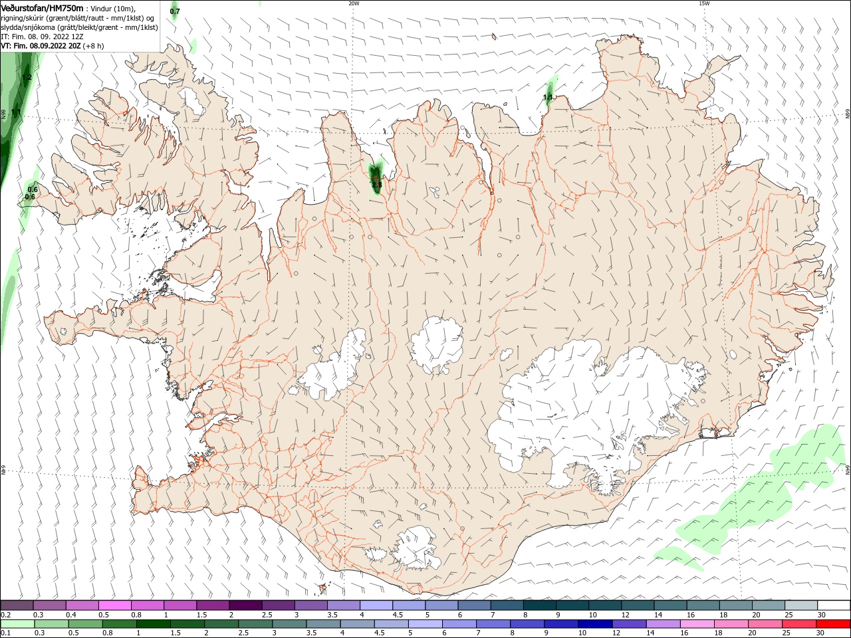Select the 'rigning/skúrir' legend description line
851x638 pixels.
coord(78,18)
